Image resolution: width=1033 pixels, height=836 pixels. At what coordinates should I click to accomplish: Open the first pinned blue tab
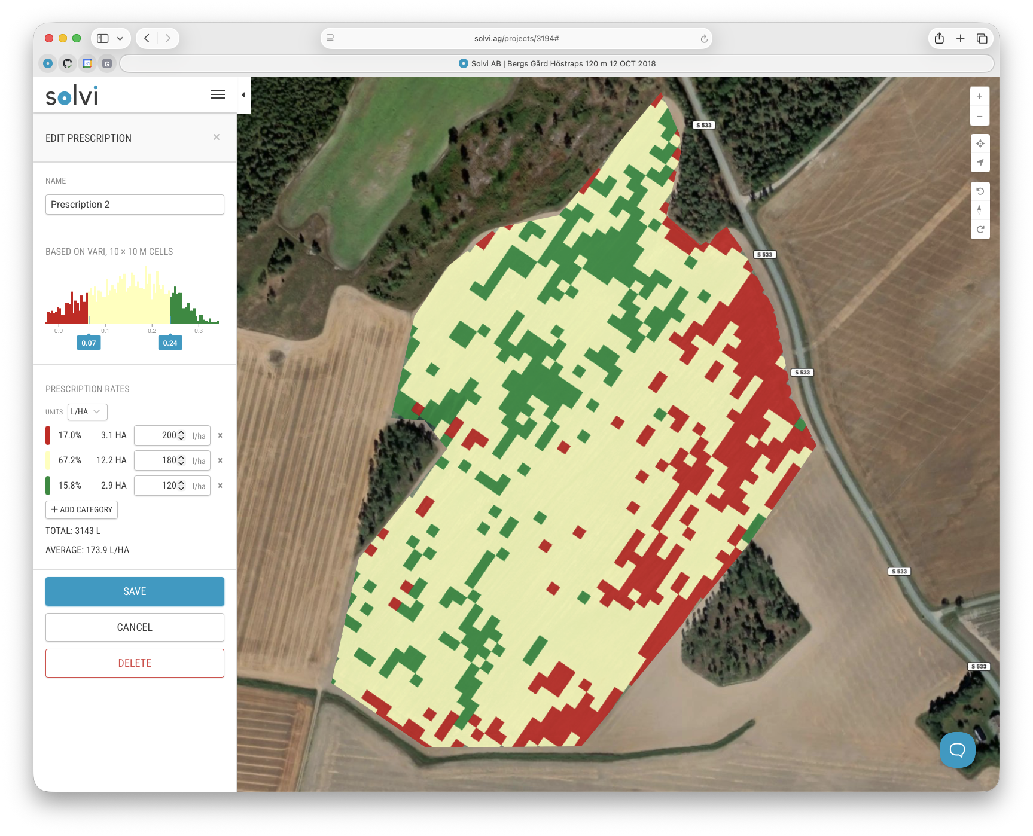tap(48, 63)
